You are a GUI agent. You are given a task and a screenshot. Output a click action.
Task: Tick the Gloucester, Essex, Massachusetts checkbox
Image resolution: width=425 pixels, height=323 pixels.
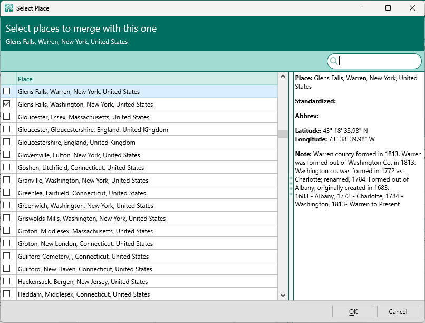(7, 117)
